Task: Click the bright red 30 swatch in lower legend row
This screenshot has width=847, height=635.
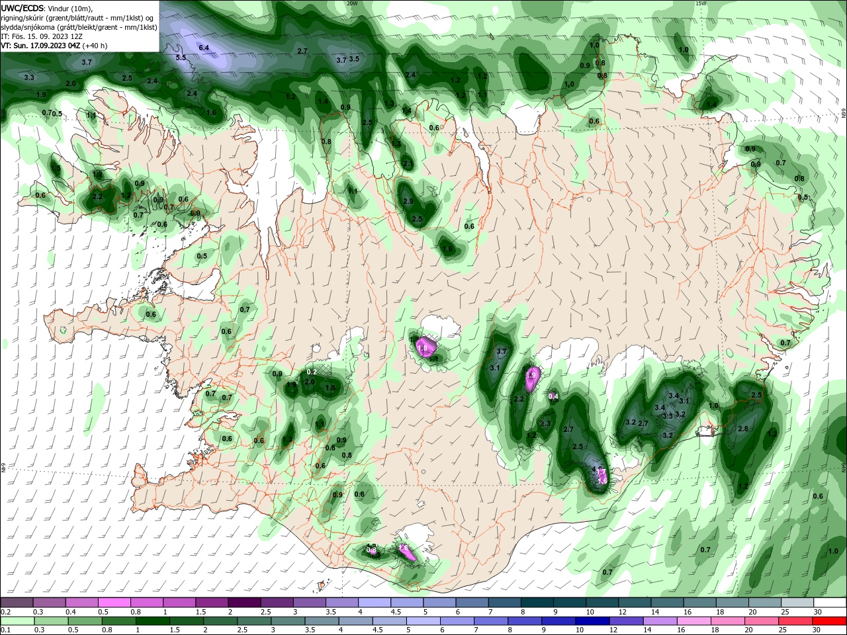Action: click(x=829, y=621)
